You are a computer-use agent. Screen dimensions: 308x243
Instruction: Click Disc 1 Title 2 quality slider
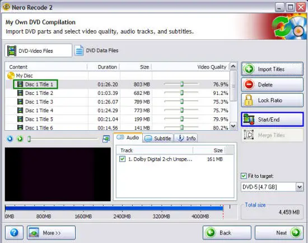(x=181, y=93)
